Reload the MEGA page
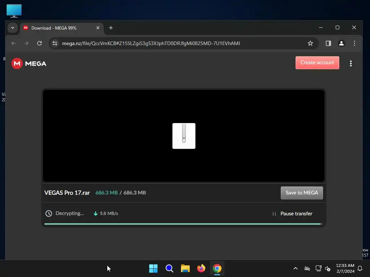Image resolution: width=370 pixels, height=277 pixels. point(39,43)
